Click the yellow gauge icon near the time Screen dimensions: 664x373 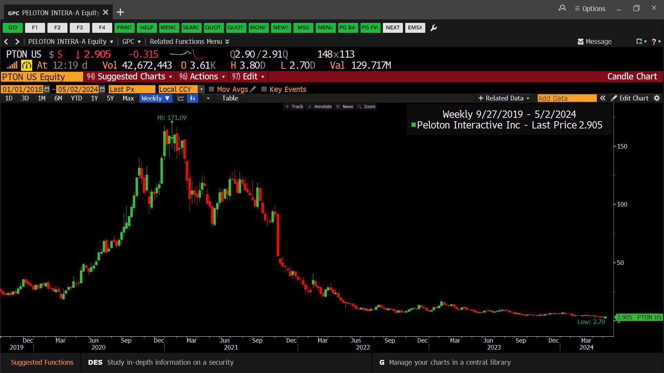click(27, 65)
